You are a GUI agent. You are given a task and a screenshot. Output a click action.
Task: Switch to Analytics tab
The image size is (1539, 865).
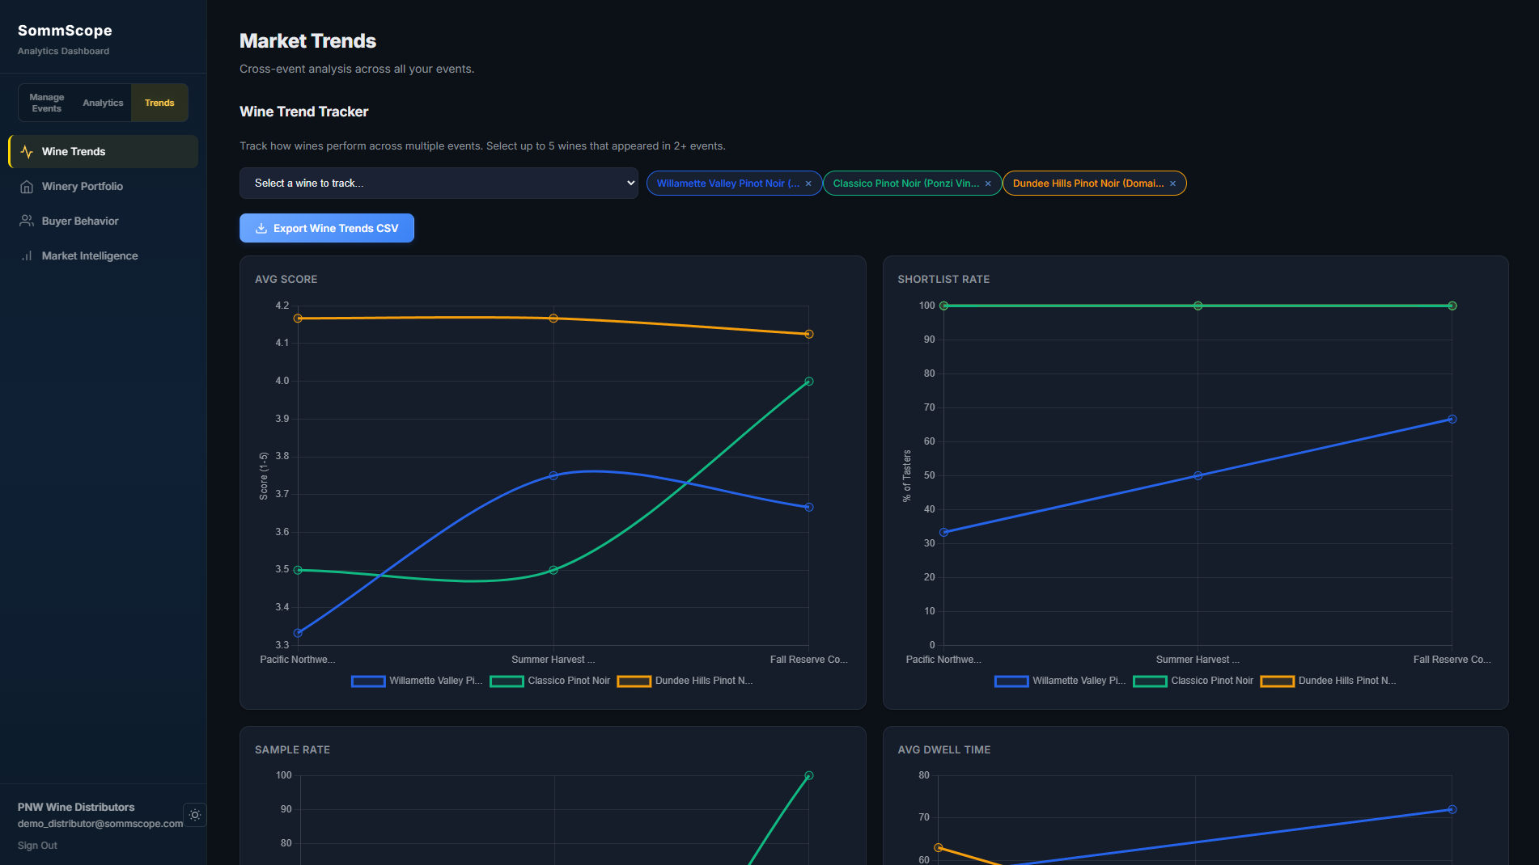point(103,103)
